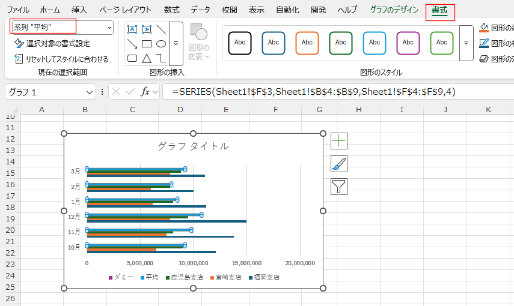Click 選択対象の書式設定 button
The width and height of the screenshot is (514, 306).
[52, 43]
